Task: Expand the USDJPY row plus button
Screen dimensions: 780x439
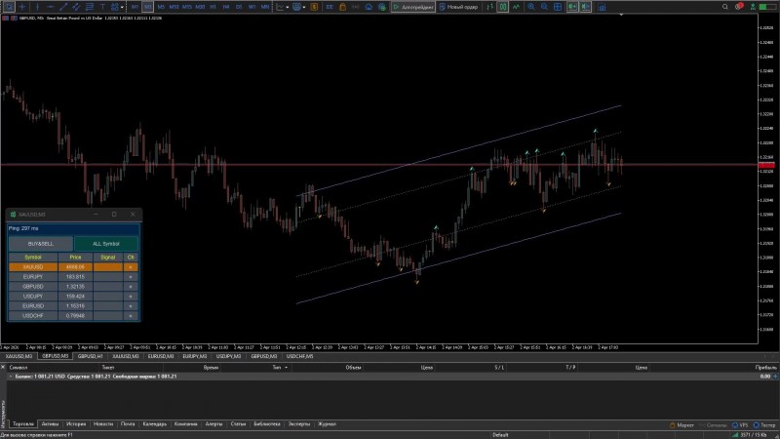Action: pos(131,297)
